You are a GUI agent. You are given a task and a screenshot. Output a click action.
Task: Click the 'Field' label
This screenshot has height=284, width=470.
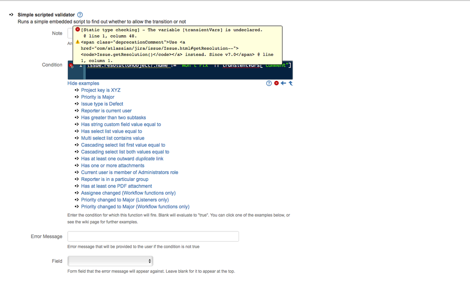coord(57,261)
